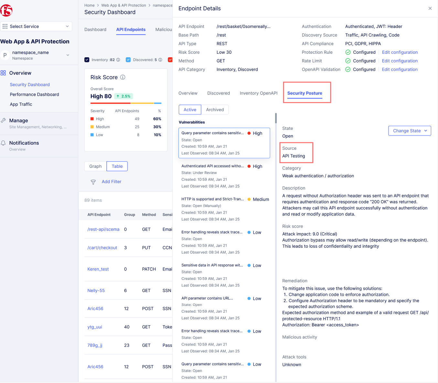Uncheck the red filter checkbox after Discovered
The image size is (438, 383).
[x=170, y=60]
